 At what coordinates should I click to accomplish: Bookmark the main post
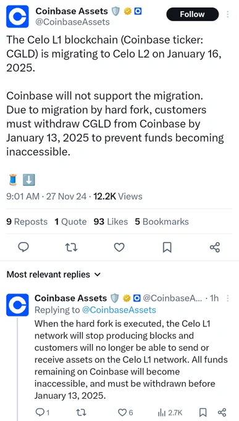167,247
